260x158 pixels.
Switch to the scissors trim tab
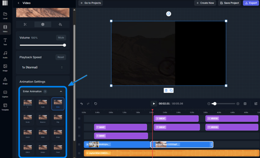[x=25, y=24]
